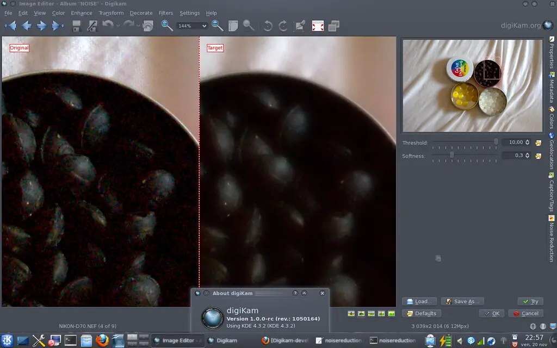Select the first preview split mode toggle

pyautogui.click(x=351, y=314)
